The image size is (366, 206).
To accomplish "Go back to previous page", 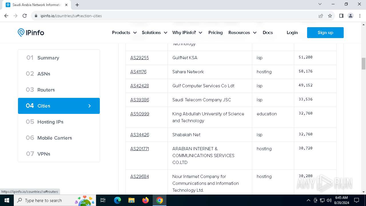I will [x=6, y=16].
